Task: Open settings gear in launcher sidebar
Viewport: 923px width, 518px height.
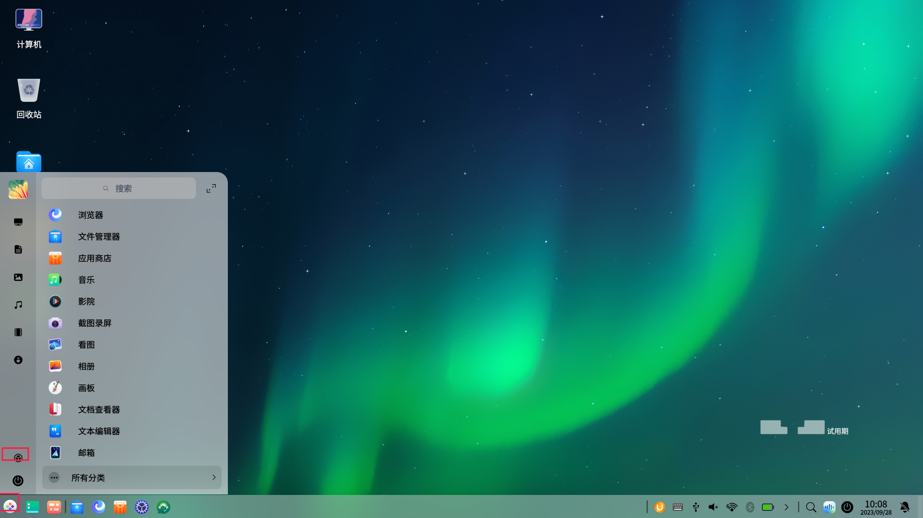Action: (x=18, y=458)
